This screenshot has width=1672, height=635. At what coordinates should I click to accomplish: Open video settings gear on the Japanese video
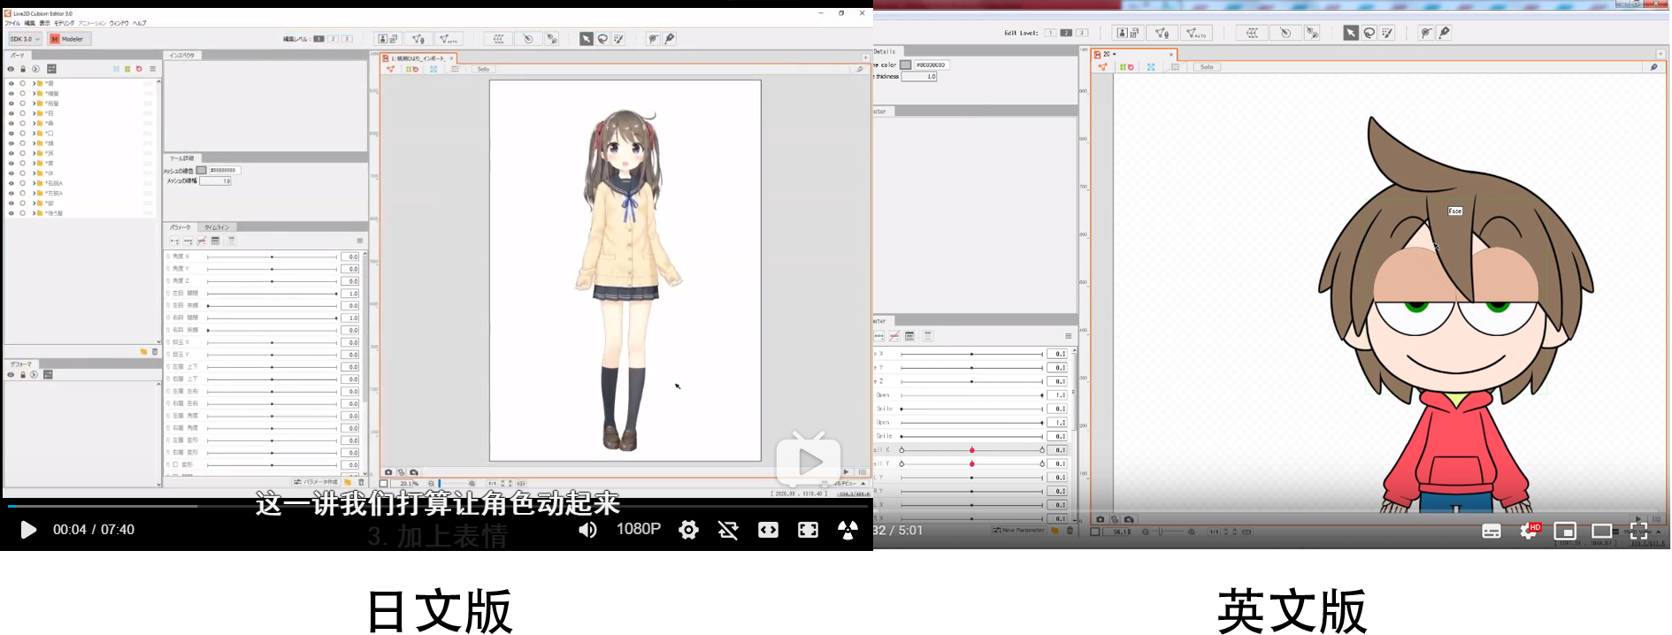688,530
